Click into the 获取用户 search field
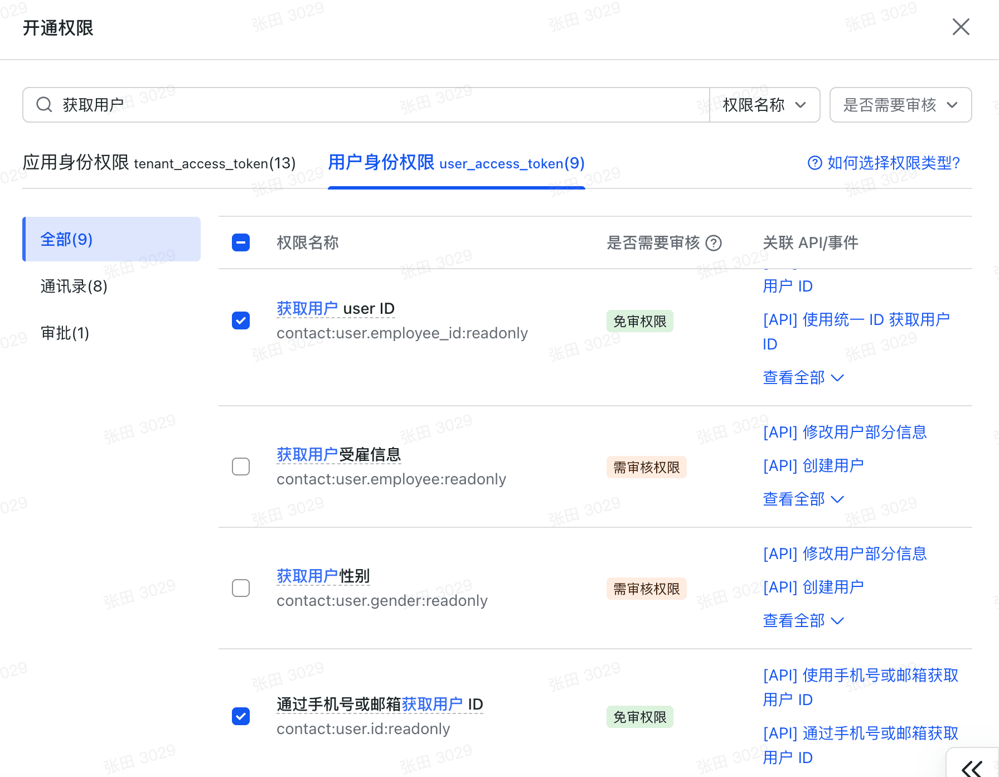 379,105
